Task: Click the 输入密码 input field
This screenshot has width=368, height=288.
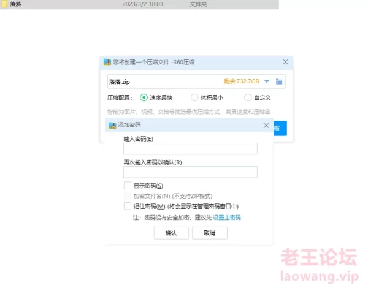Action: click(x=190, y=149)
